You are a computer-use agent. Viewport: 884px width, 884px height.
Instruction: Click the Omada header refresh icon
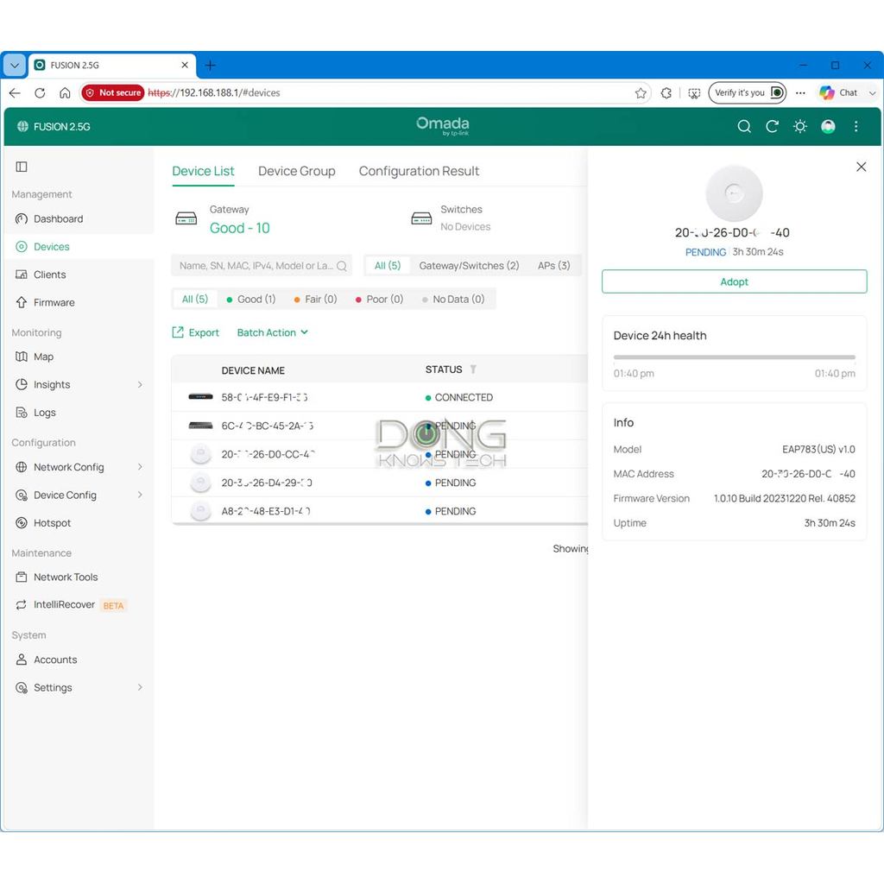[772, 126]
